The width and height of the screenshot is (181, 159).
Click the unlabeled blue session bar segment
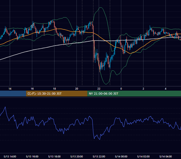click(13, 94)
